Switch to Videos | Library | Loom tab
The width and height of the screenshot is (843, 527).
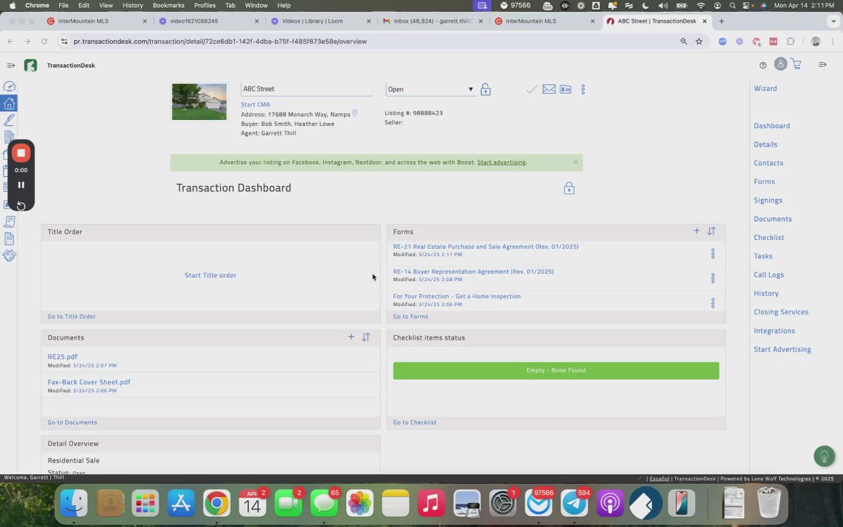tap(318, 21)
